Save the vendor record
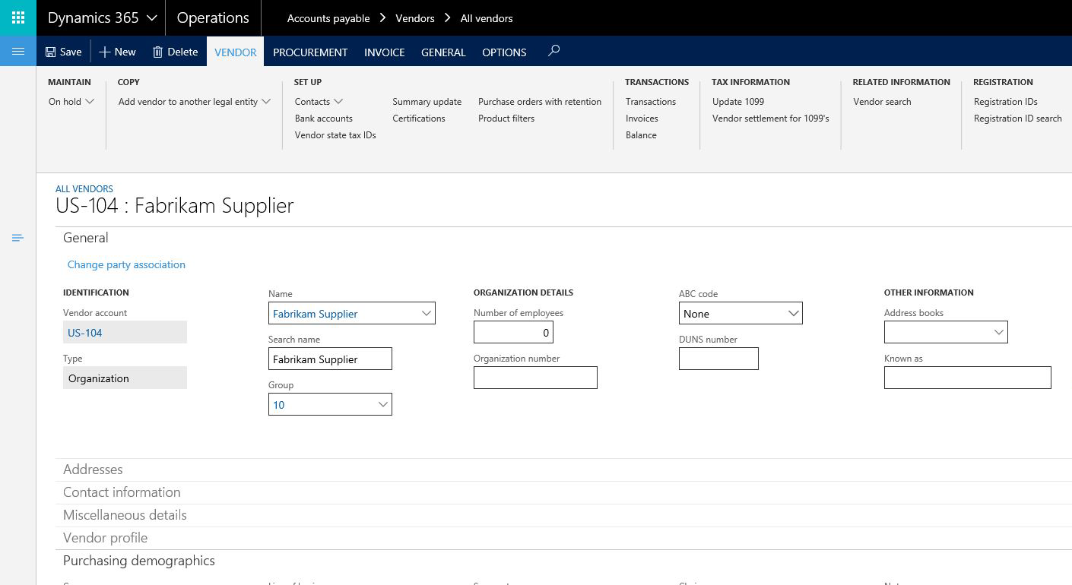1072x585 pixels. click(x=63, y=52)
